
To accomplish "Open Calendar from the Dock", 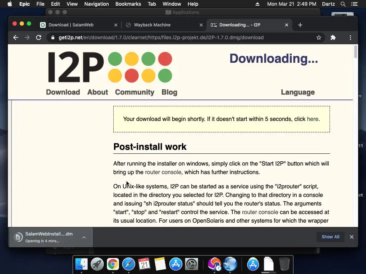I will tap(144, 264).
